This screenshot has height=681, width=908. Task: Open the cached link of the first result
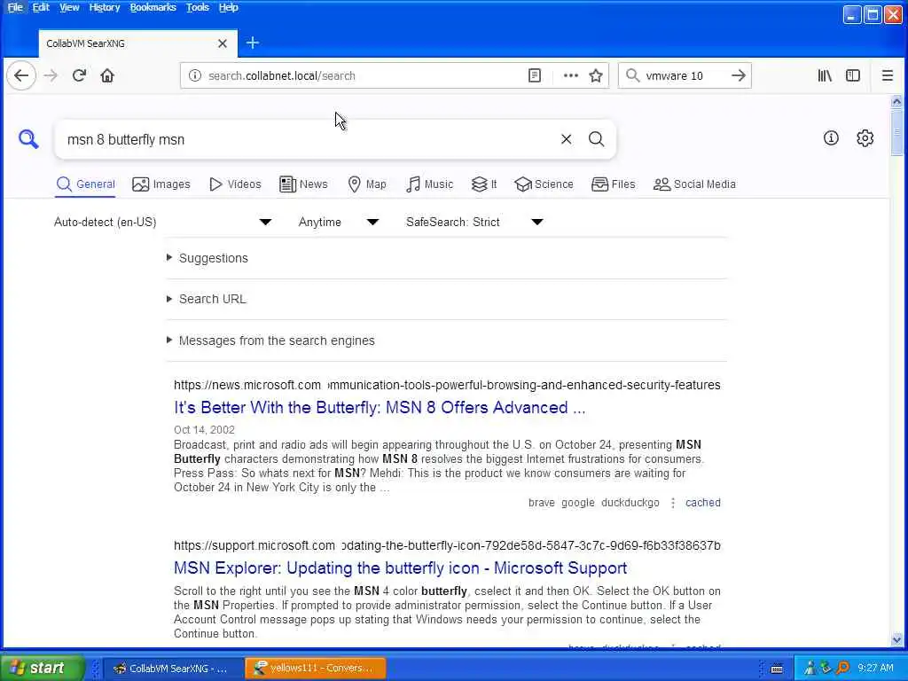click(703, 503)
